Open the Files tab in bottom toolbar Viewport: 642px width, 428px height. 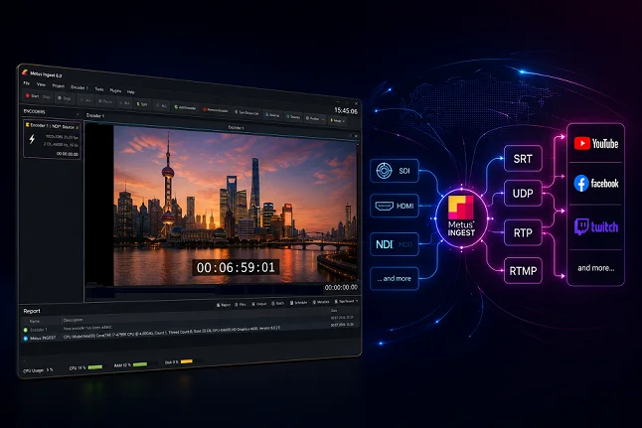point(241,304)
